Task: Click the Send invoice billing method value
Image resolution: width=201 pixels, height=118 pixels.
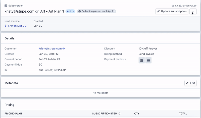Action: pyautogui.click(x=146, y=54)
